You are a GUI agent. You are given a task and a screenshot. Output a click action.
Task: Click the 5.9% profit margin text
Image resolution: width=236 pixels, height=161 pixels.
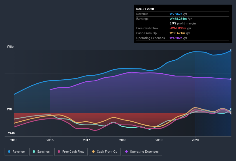(x=183, y=23)
